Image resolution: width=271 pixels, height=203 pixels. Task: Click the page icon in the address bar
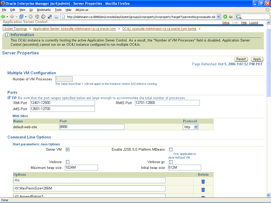pos(64,17)
